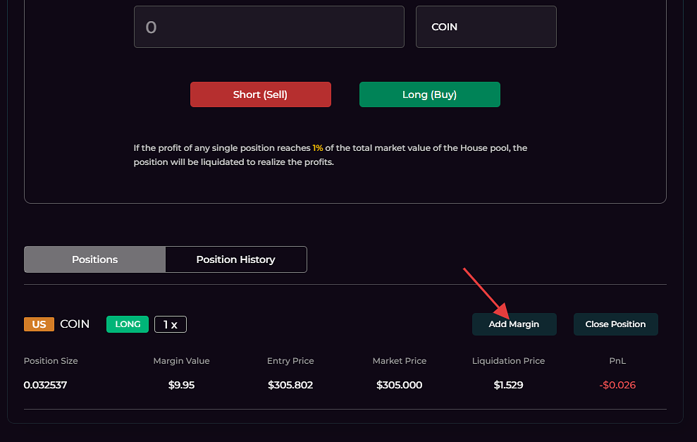
Task: Select the COIN unit box beside amount
Action: pyautogui.click(x=486, y=27)
